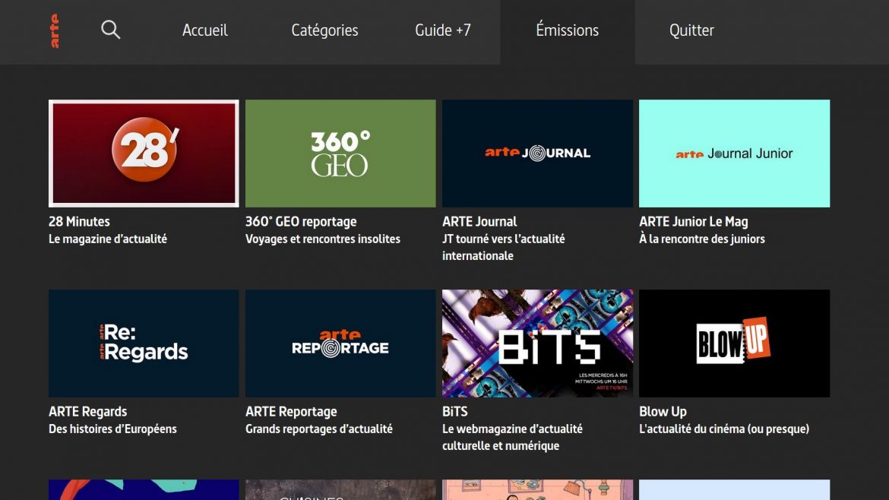The width and height of the screenshot is (889, 500).
Task: Click the ARTE logo icon
Action: point(55,30)
